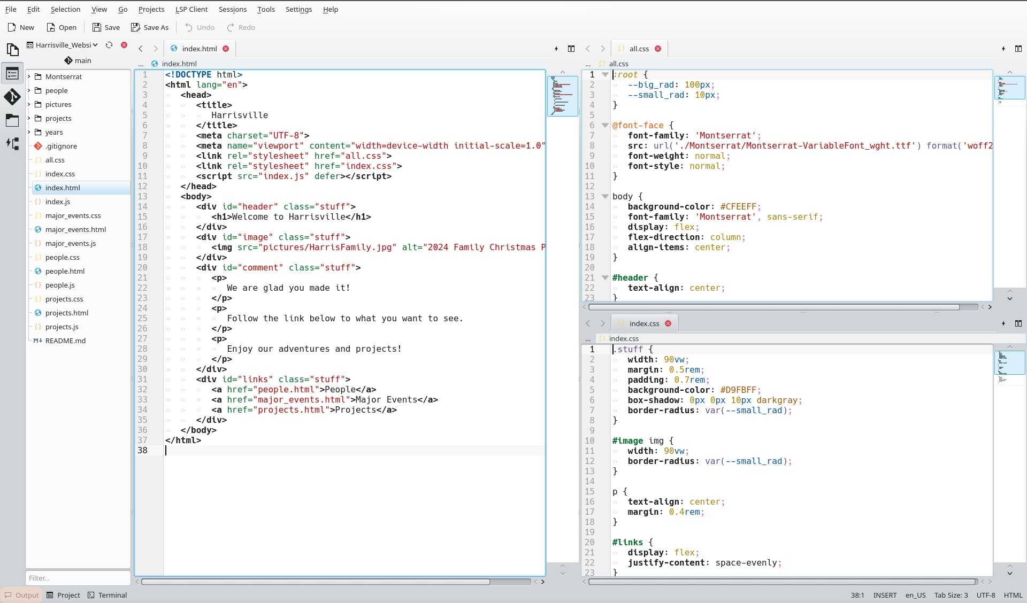Open the File menu
This screenshot has width=1027, height=603.
click(11, 9)
